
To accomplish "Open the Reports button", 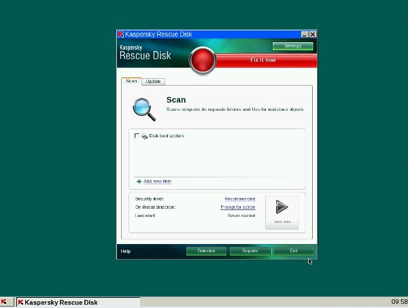I will point(250,251).
